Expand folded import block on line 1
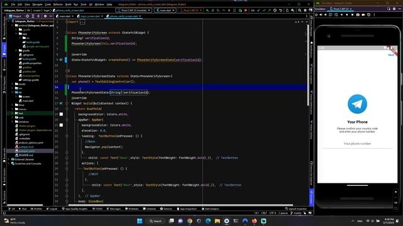 click(82, 22)
